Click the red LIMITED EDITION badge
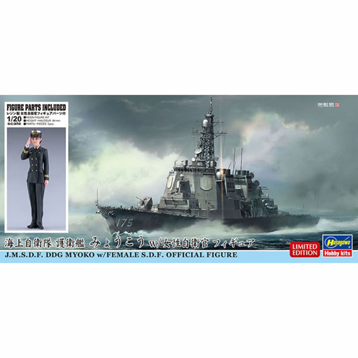Viewport: 358px width, 358px height. click(x=305, y=250)
